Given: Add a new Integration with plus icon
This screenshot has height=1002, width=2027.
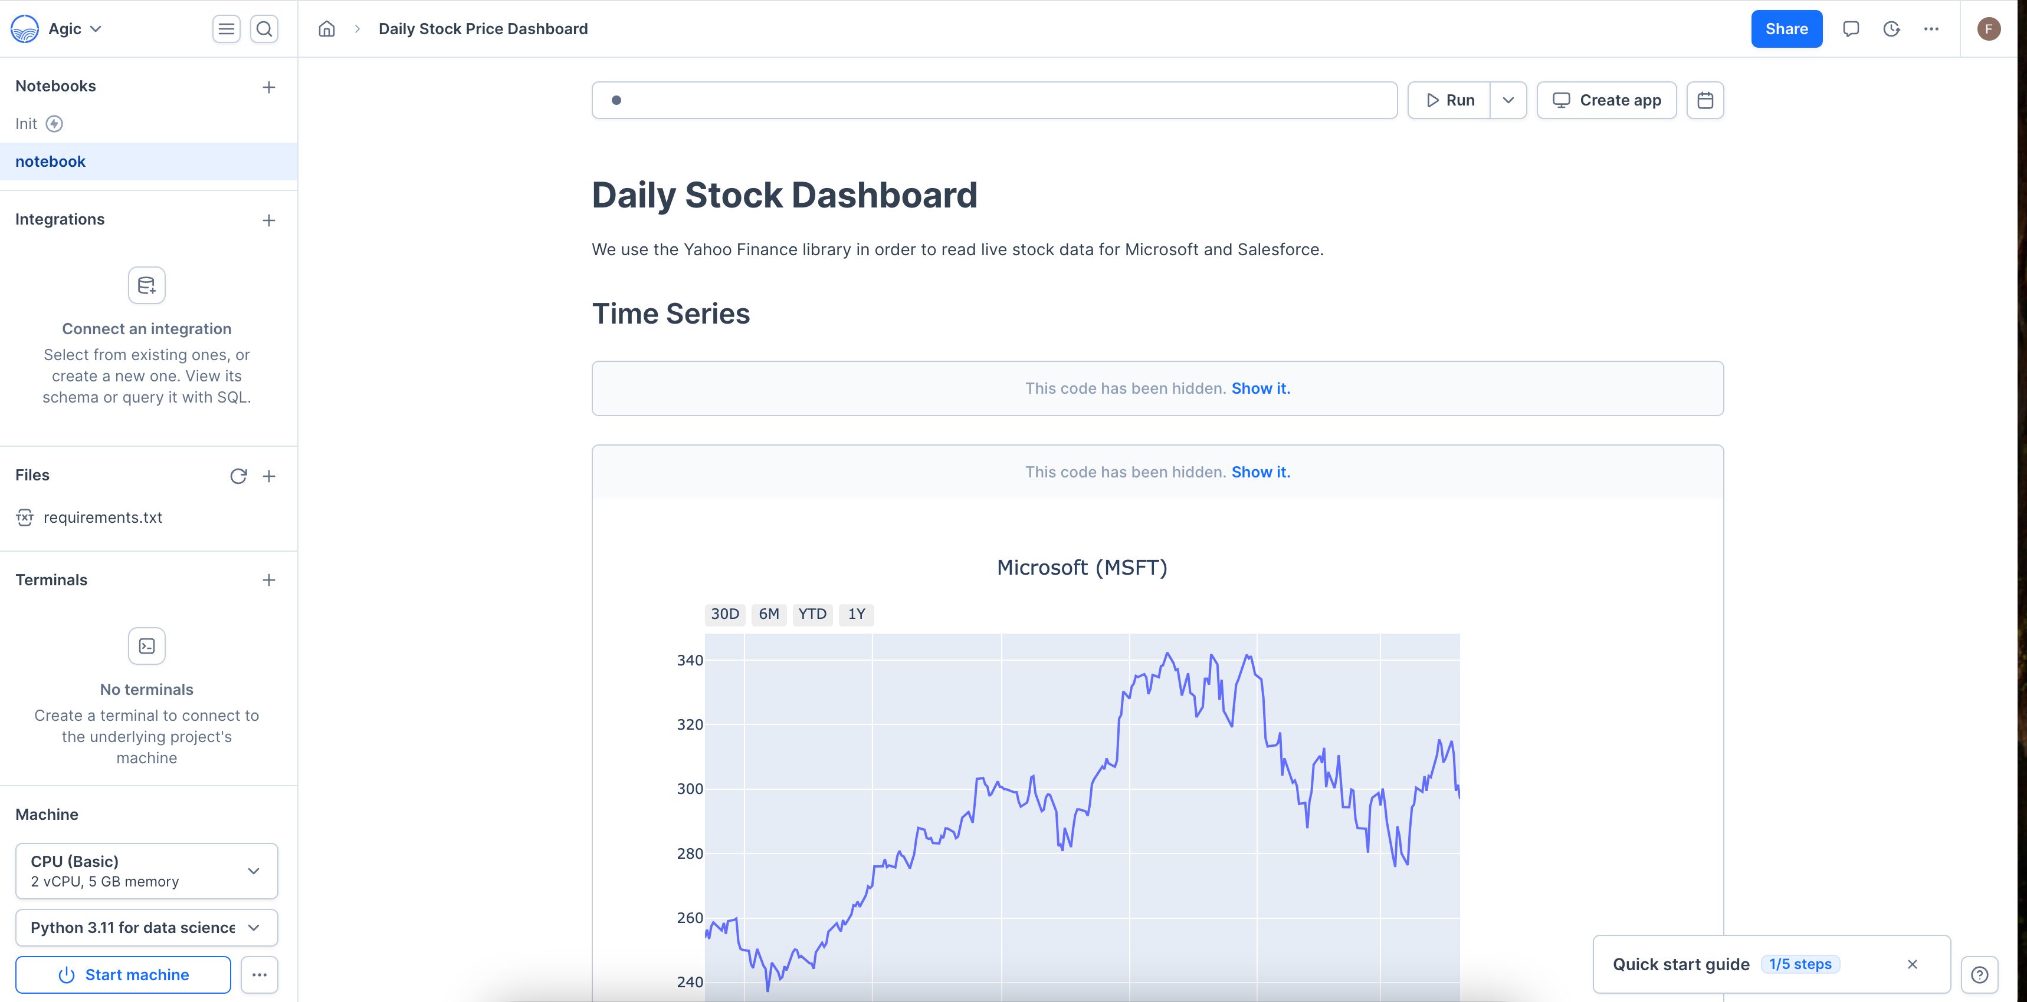Looking at the screenshot, I should coord(269,219).
